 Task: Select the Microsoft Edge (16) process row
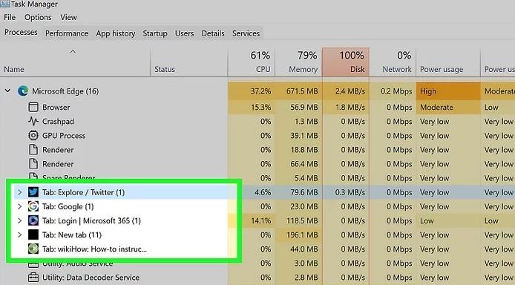[x=257, y=91]
